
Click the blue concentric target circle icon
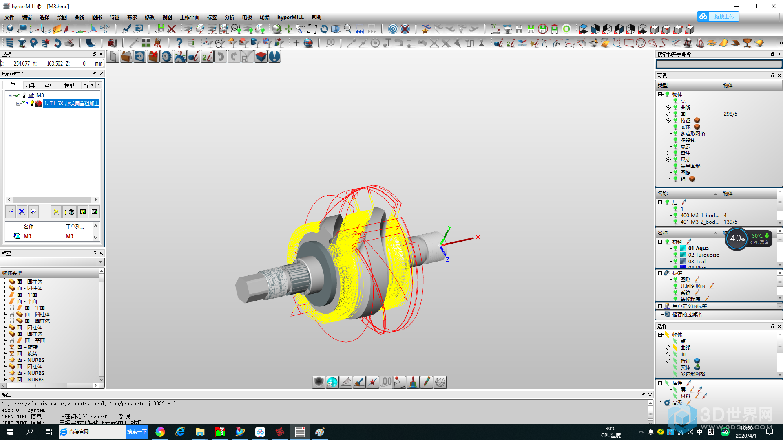coord(393,29)
